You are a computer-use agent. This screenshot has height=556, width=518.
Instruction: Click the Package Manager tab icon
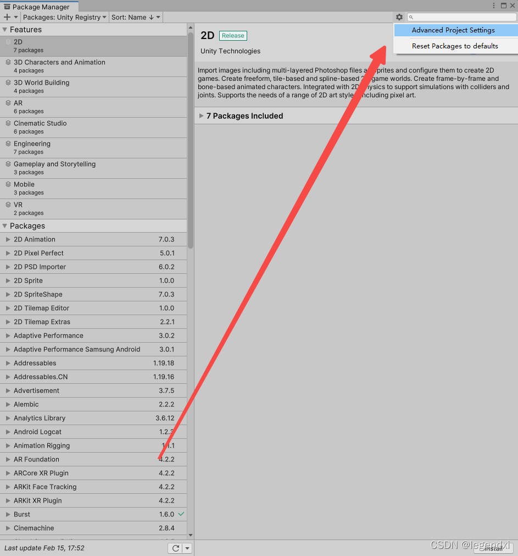click(x=7, y=7)
